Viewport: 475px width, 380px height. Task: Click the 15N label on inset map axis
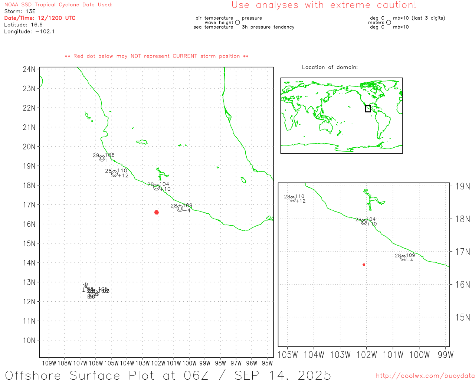pyautogui.click(x=463, y=317)
